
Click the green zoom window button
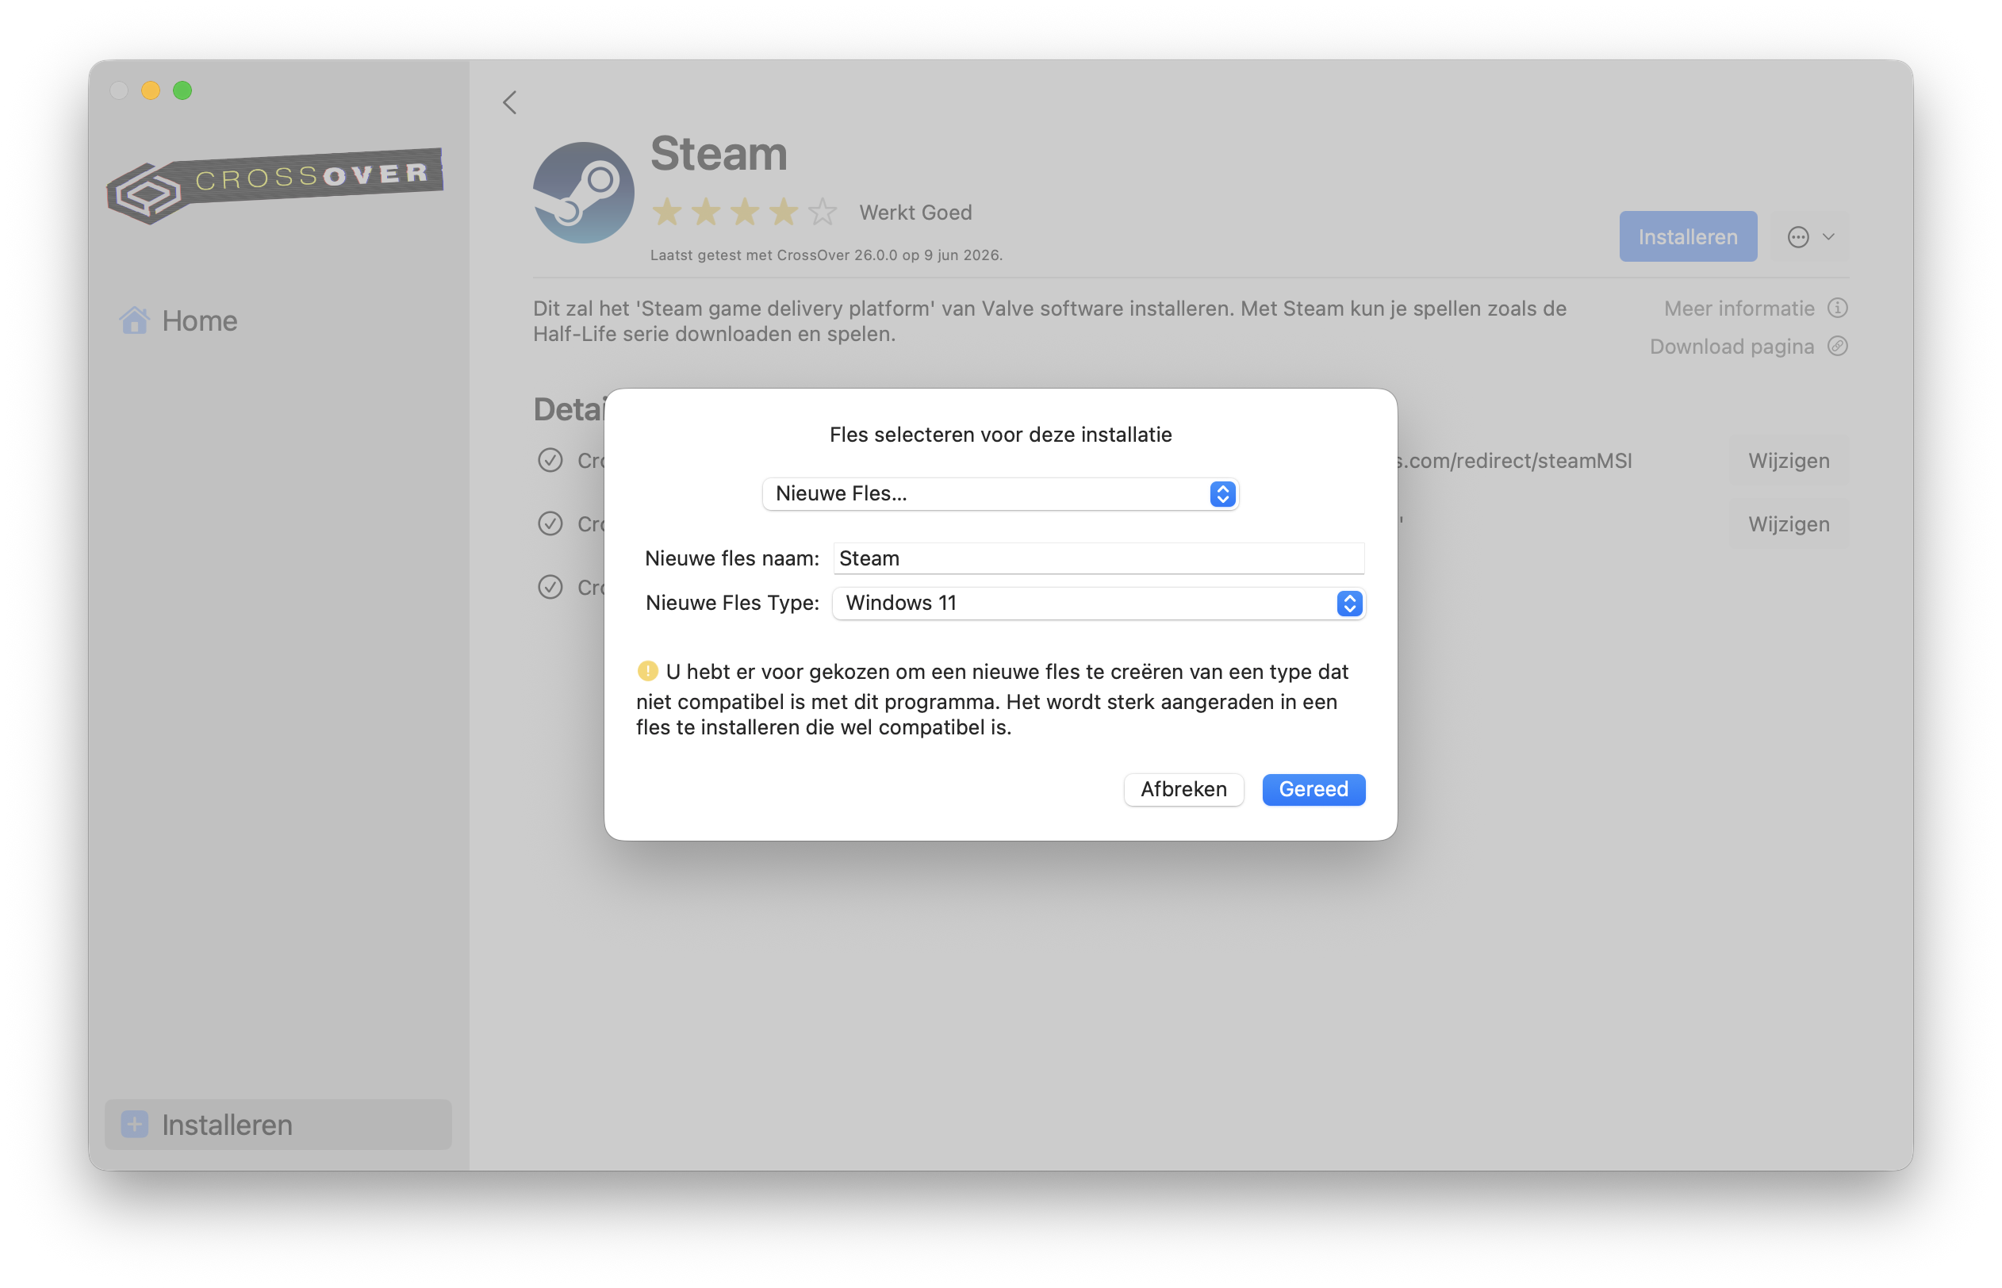pos(182,90)
